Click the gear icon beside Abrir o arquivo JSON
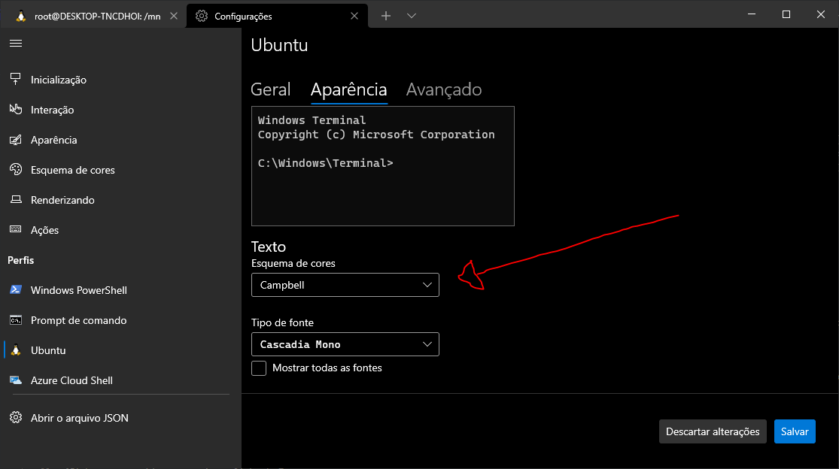The width and height of the screenshot is (839, 469). (16, 417)
